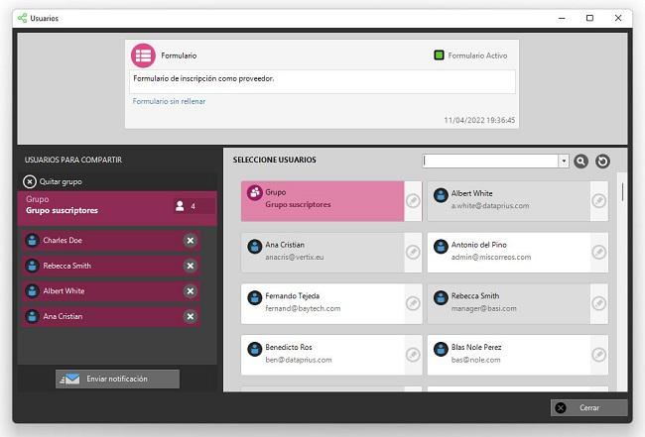The image size is (645, 437).
Task: Click the refresh users list icon
Action: [601, 162]
